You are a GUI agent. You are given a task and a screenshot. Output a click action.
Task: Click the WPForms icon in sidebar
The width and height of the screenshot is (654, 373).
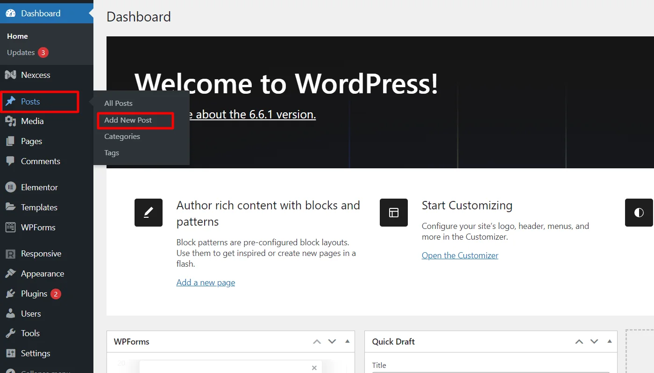point(10,228)
